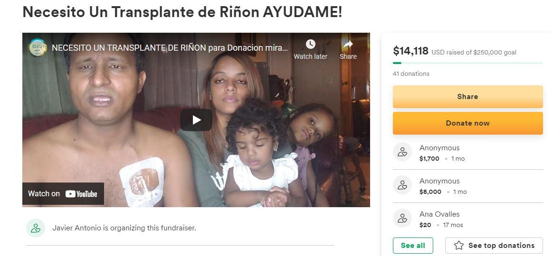
Task: Click donor icon beside Ana Ovalles
Action: [x=402, y=218]
